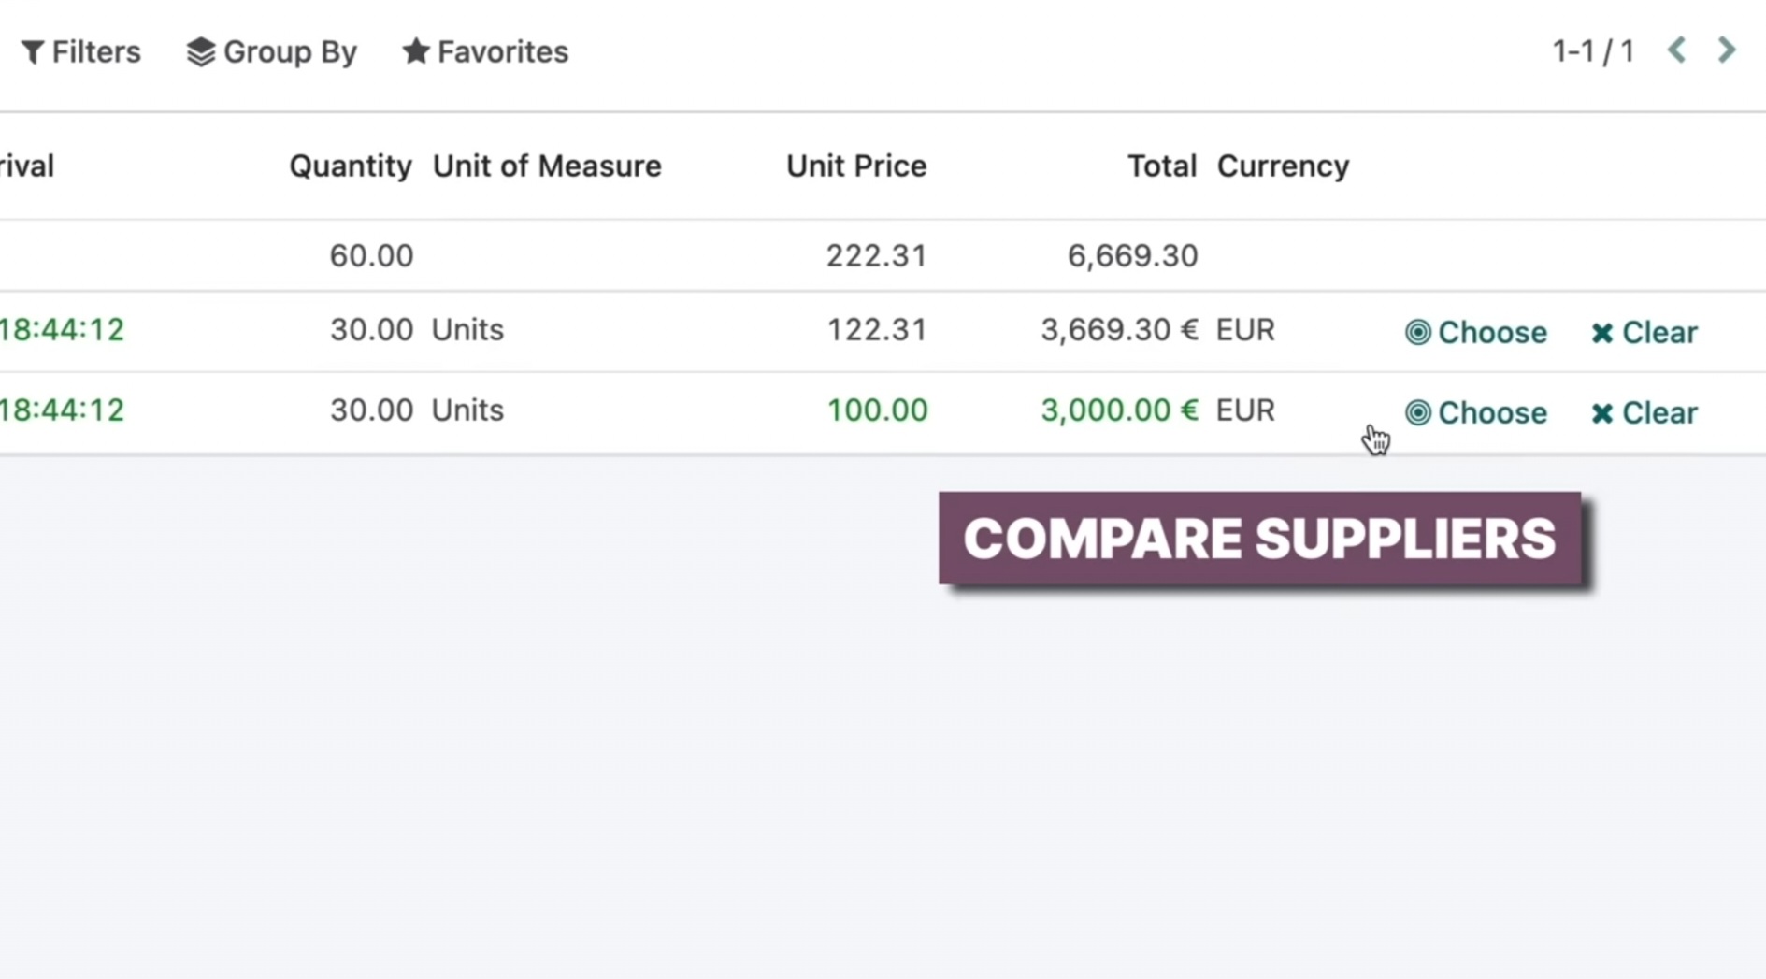
Task: Sort by Total column header
Action: click(1162, 166)
